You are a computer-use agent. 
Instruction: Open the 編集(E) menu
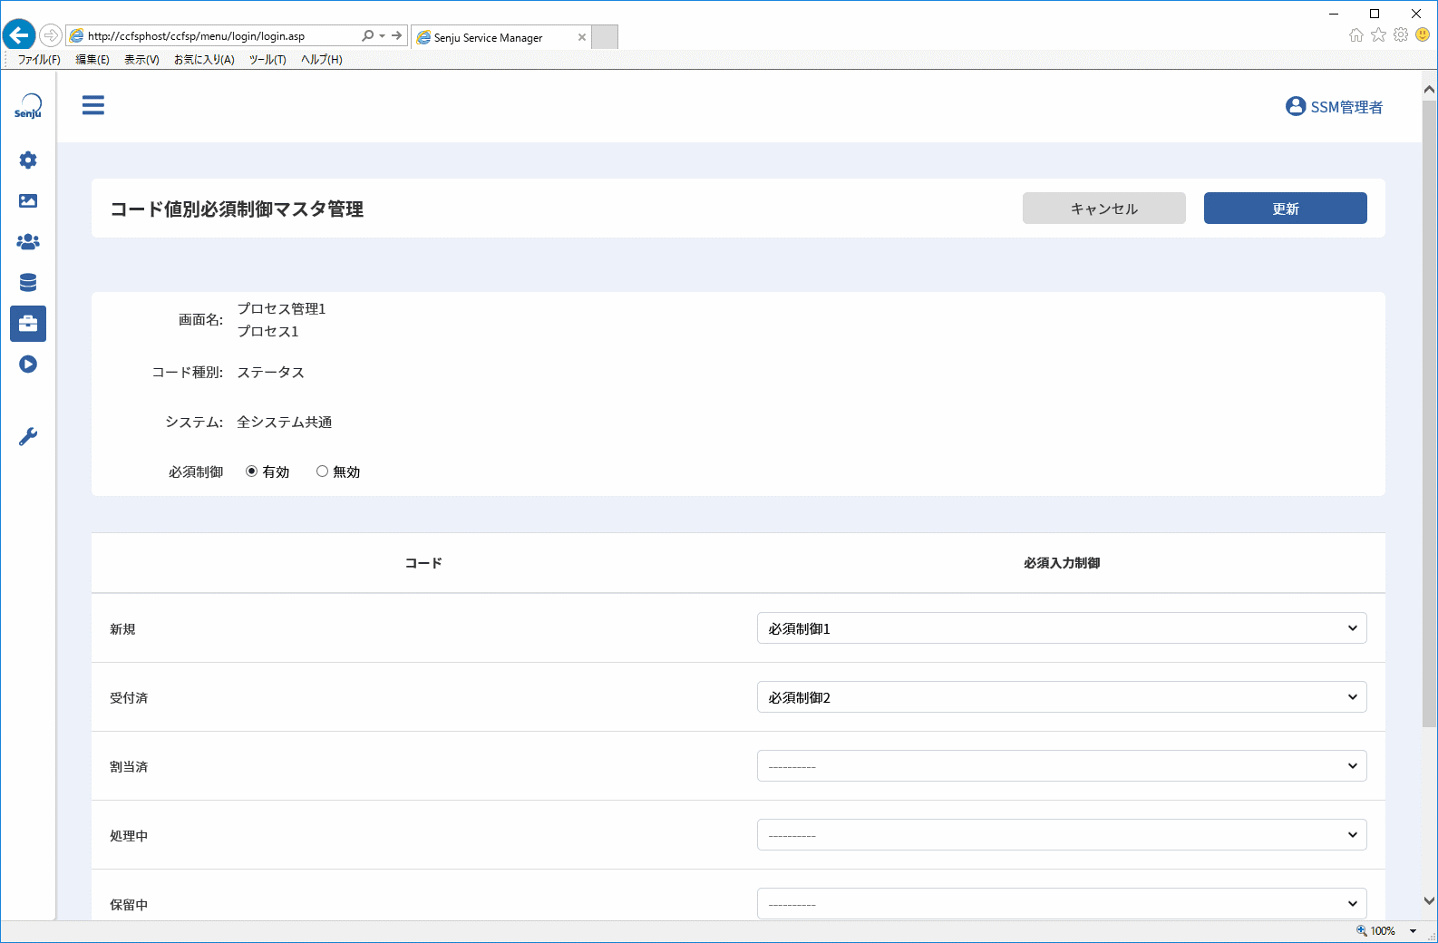(92, 60)
